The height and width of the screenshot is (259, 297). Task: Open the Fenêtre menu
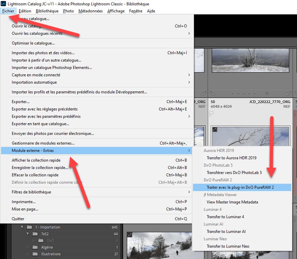(x=136, y=11)
